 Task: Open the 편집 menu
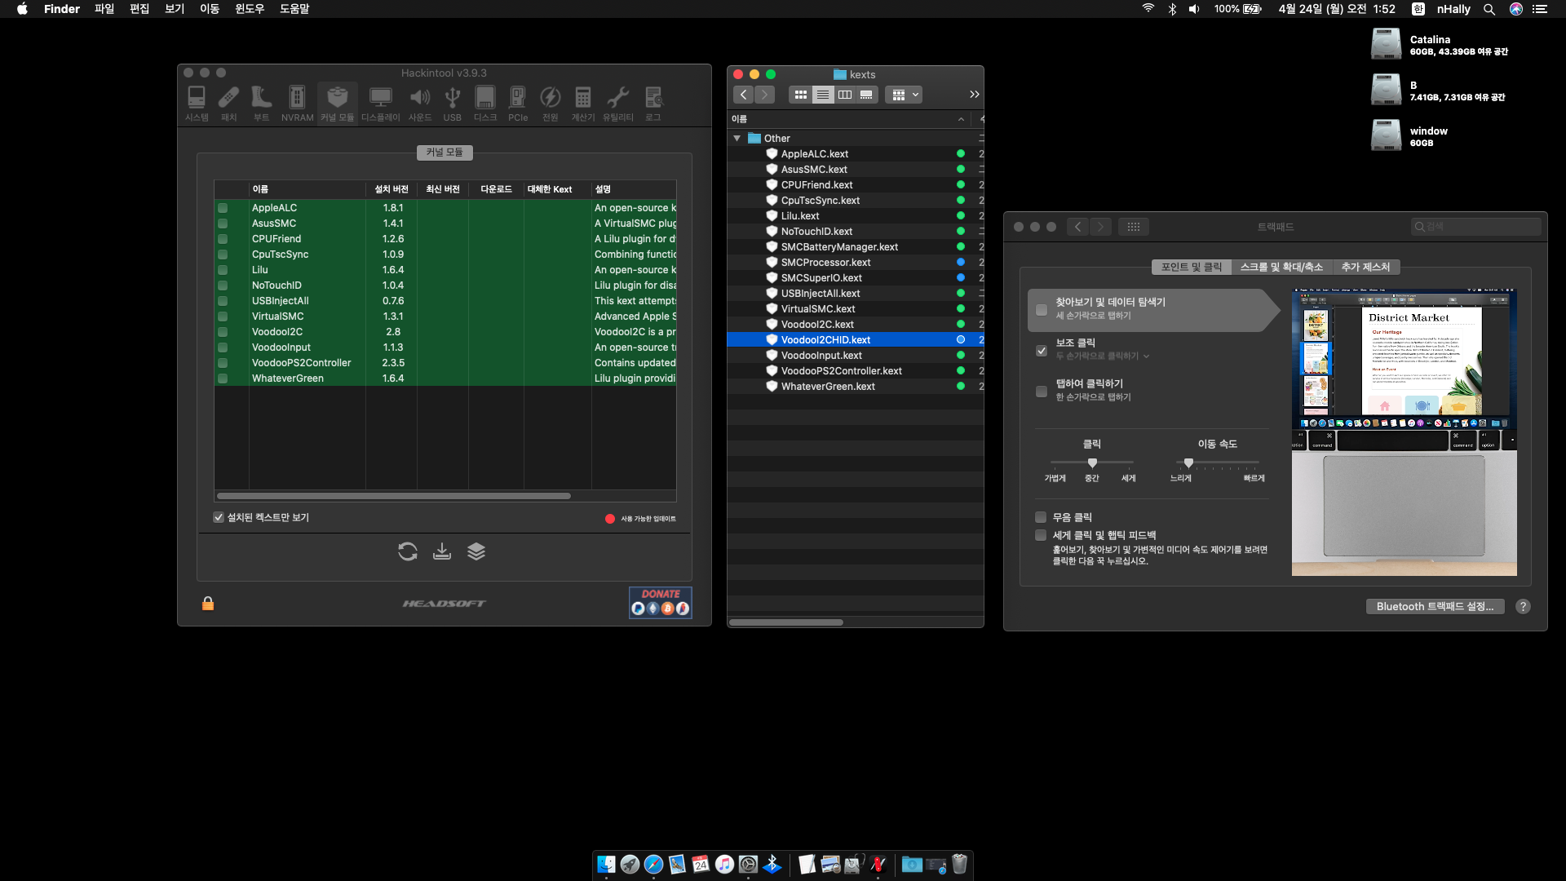[x=139, y=9]
